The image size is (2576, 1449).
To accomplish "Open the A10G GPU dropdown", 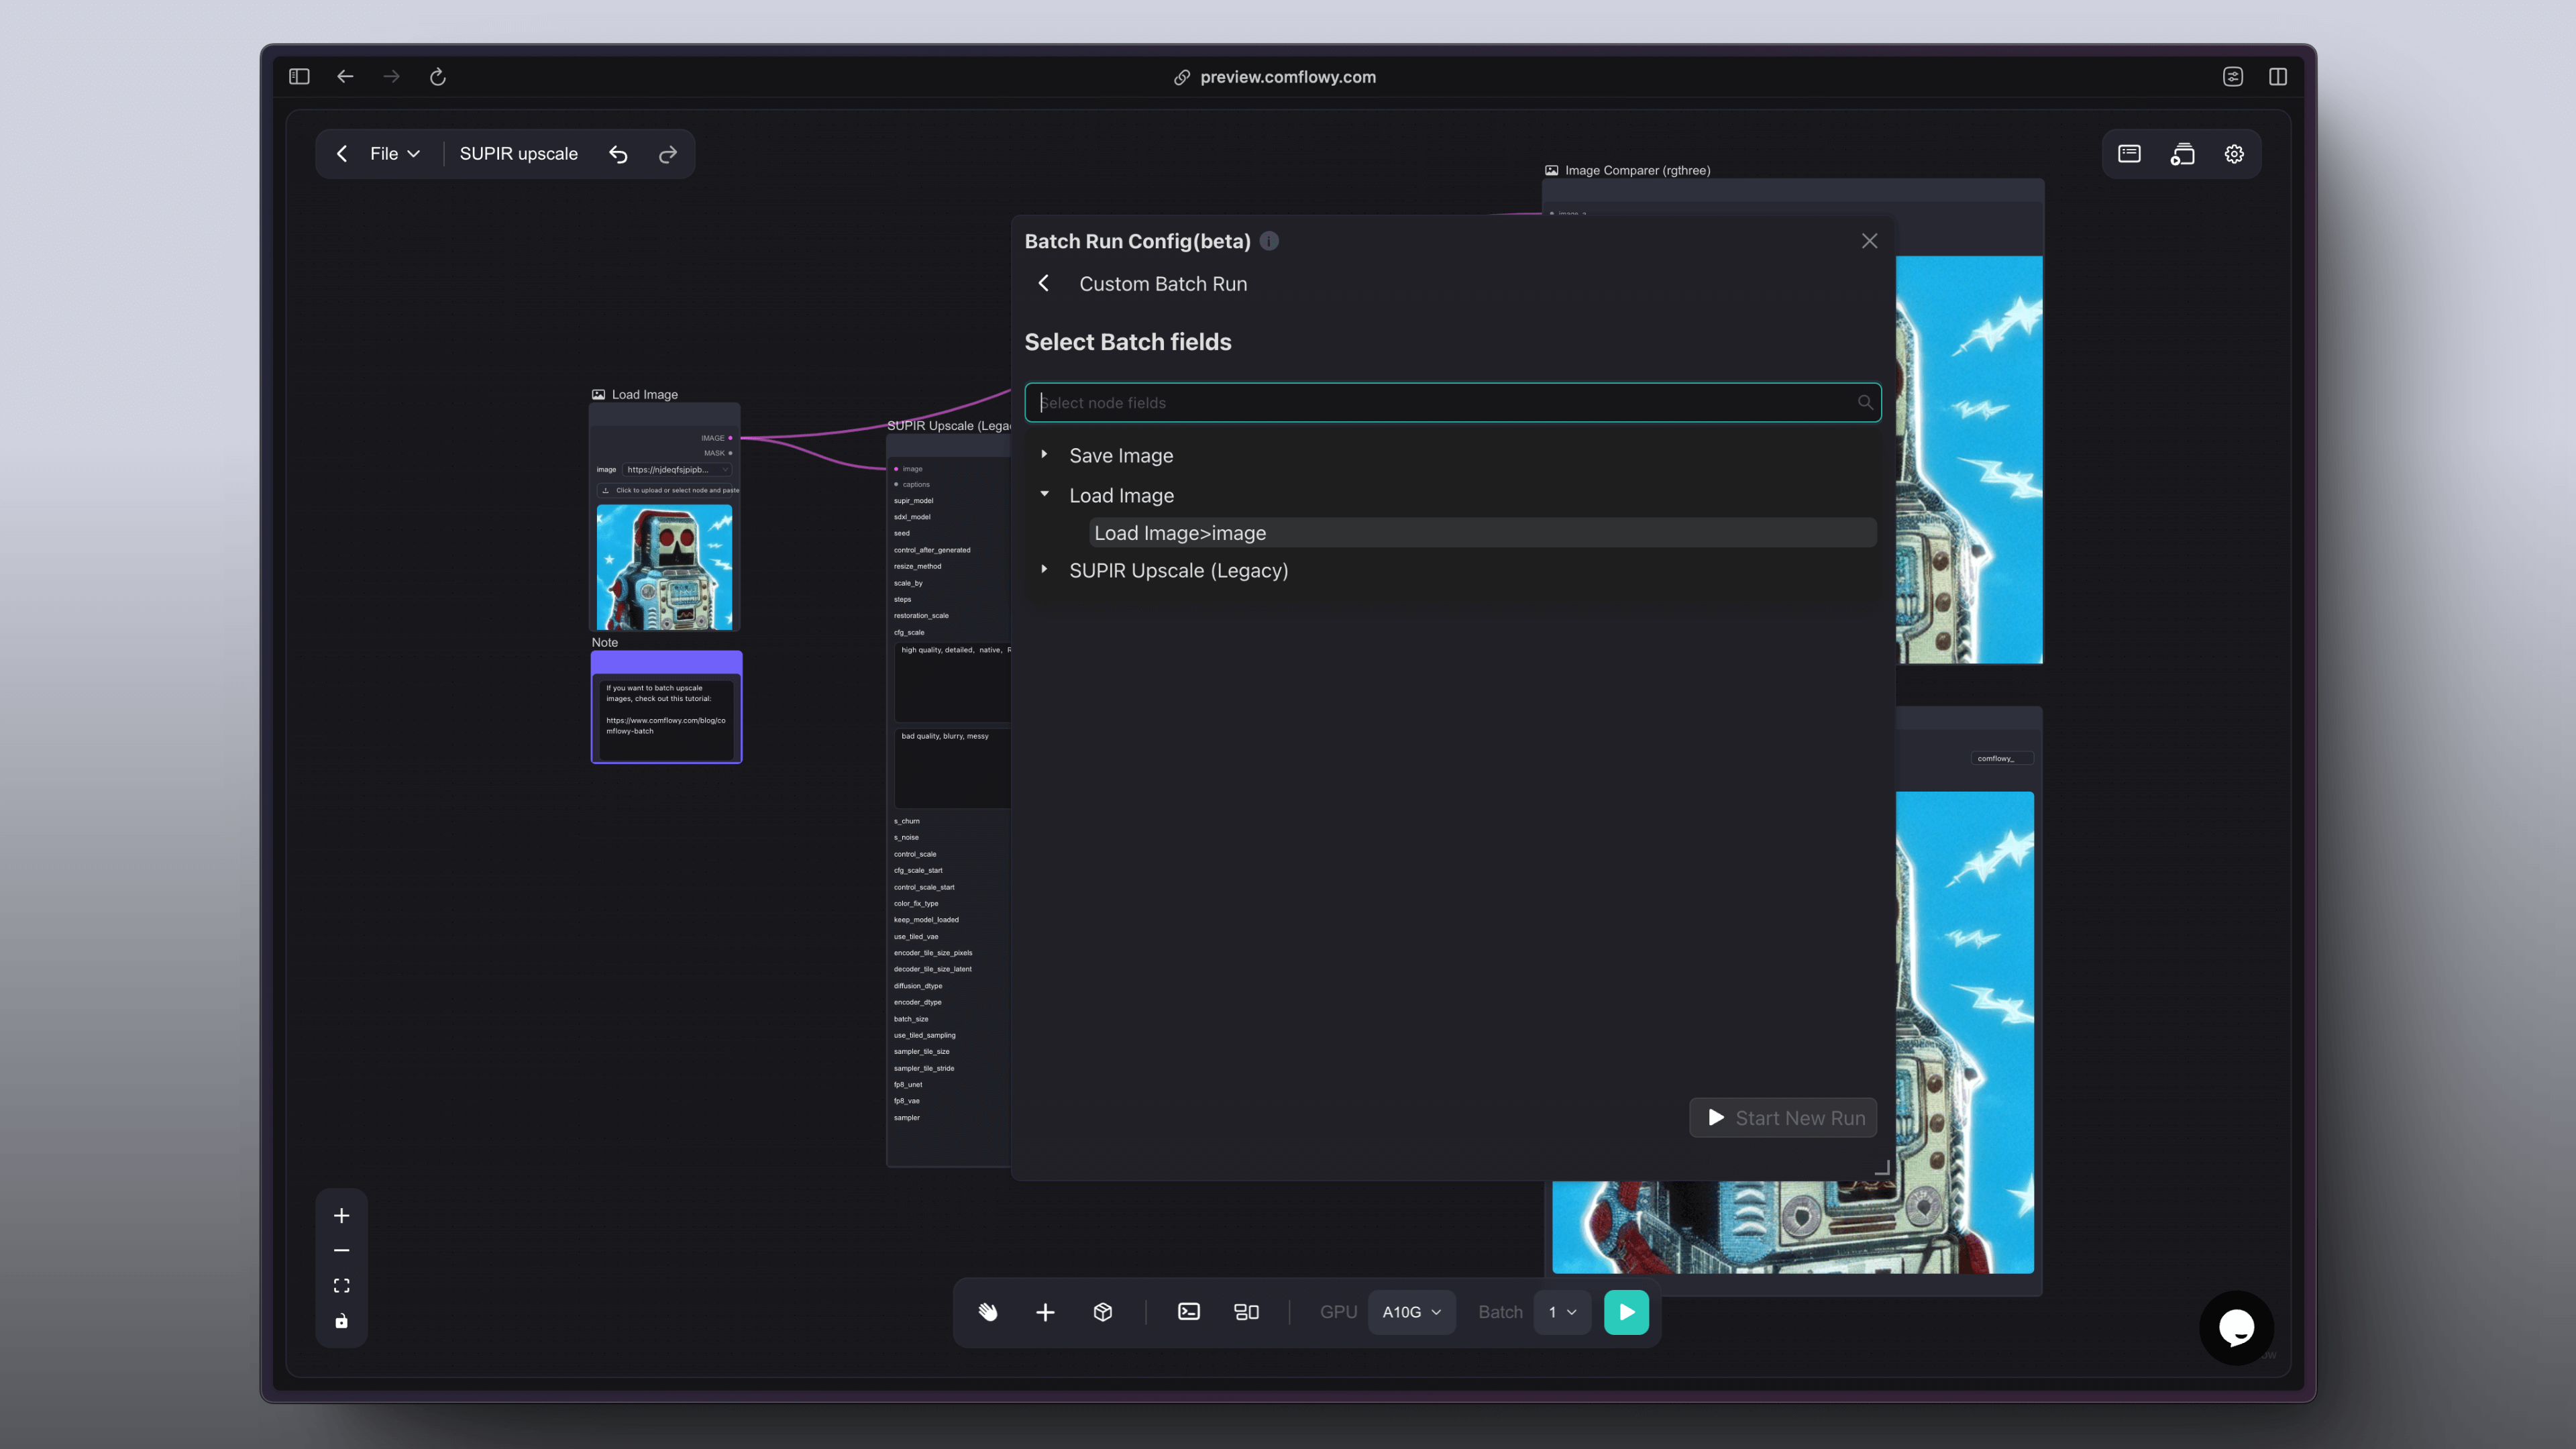I will (1411, 1312).
